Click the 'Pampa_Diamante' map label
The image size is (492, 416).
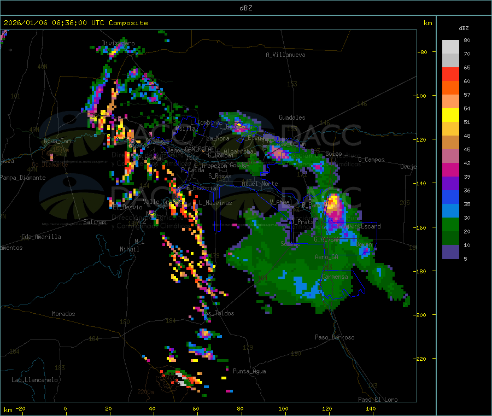point(23,178)
